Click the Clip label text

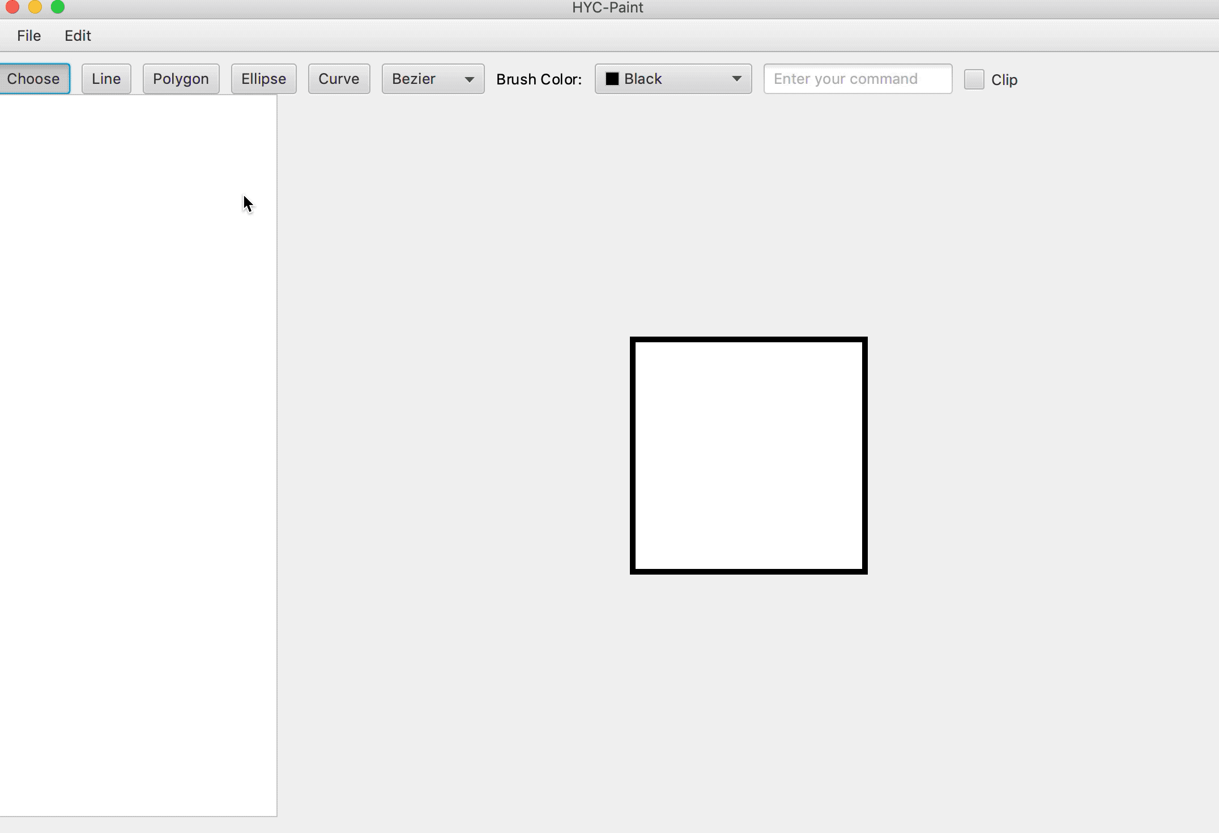(1004, 80)
